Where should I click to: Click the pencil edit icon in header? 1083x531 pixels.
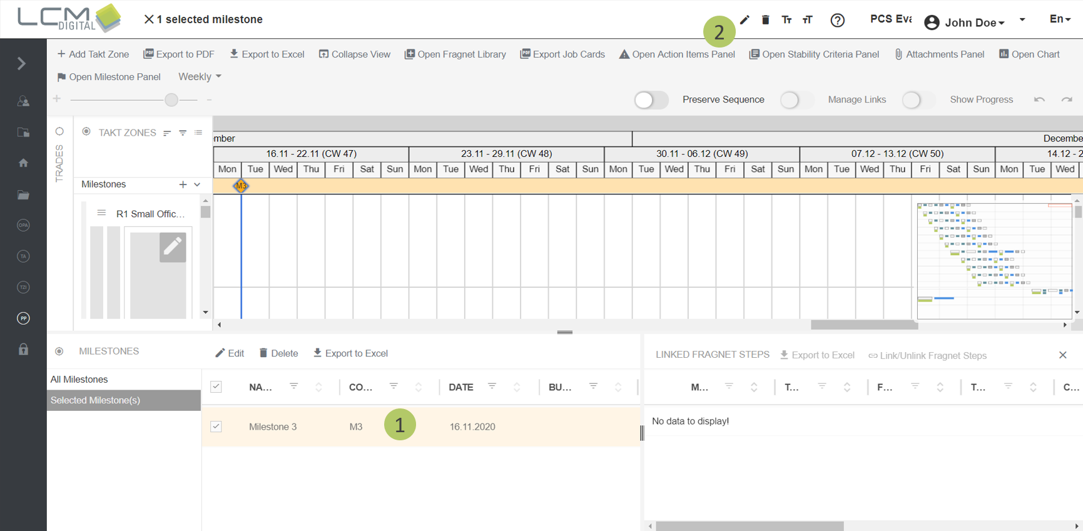coord(745,20)
